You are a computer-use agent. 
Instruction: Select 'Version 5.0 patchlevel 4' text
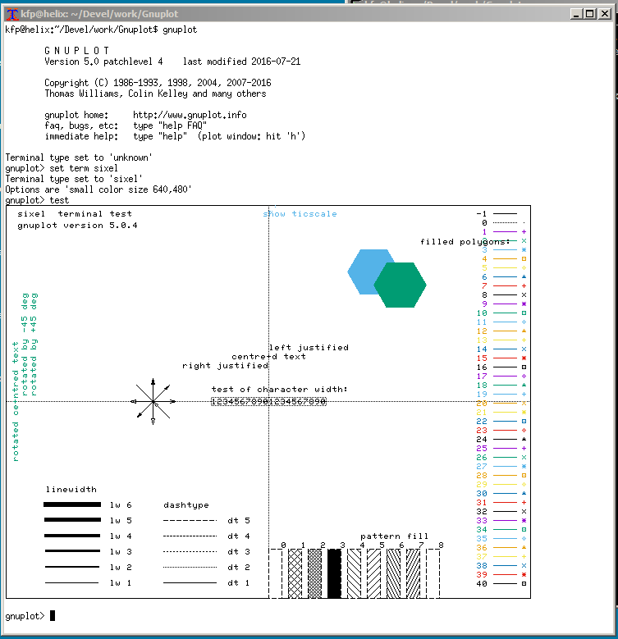click(103, 62)
